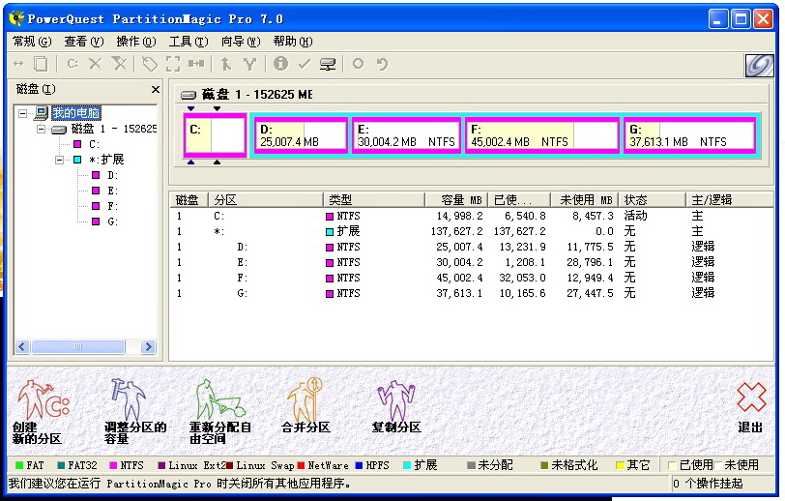The image size is (785, 501).
Task: Open the 工具(T) menu
Action: coord(189,42)
